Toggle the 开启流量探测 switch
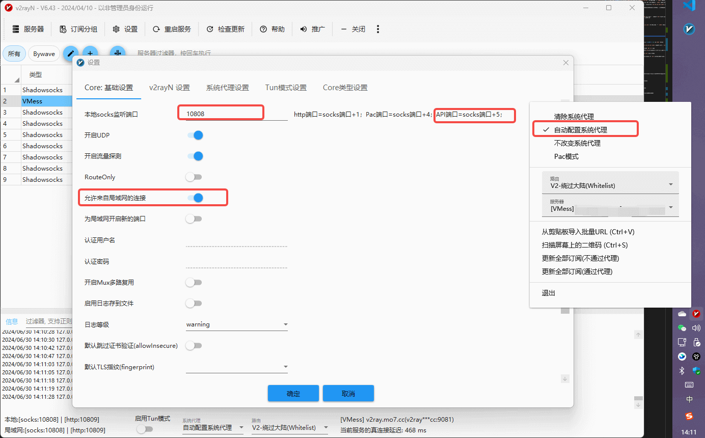The image size is (705, 438). [x=195, y=156]
